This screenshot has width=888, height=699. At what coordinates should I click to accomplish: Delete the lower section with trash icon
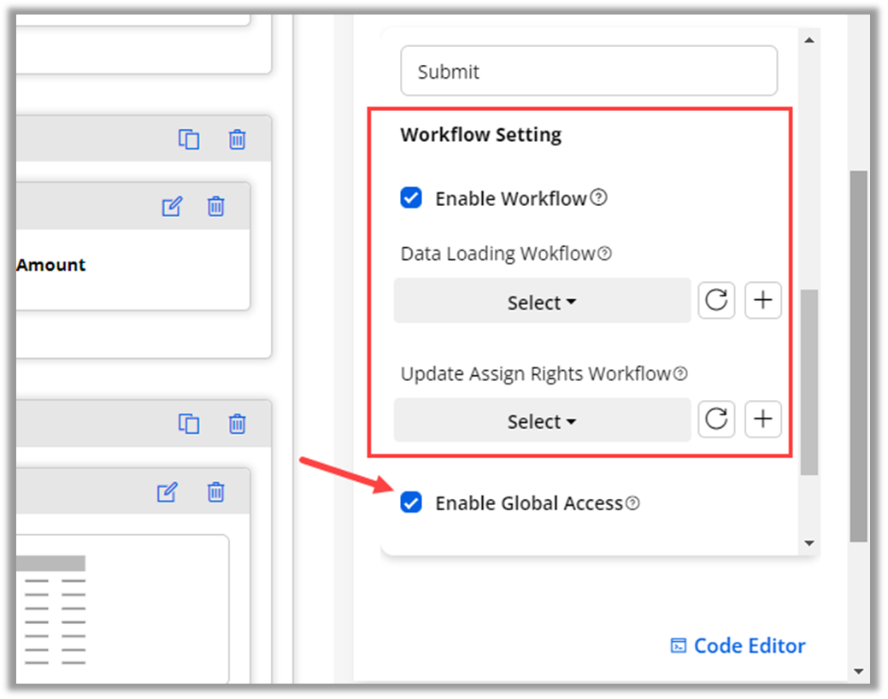(x=238, y=423)
